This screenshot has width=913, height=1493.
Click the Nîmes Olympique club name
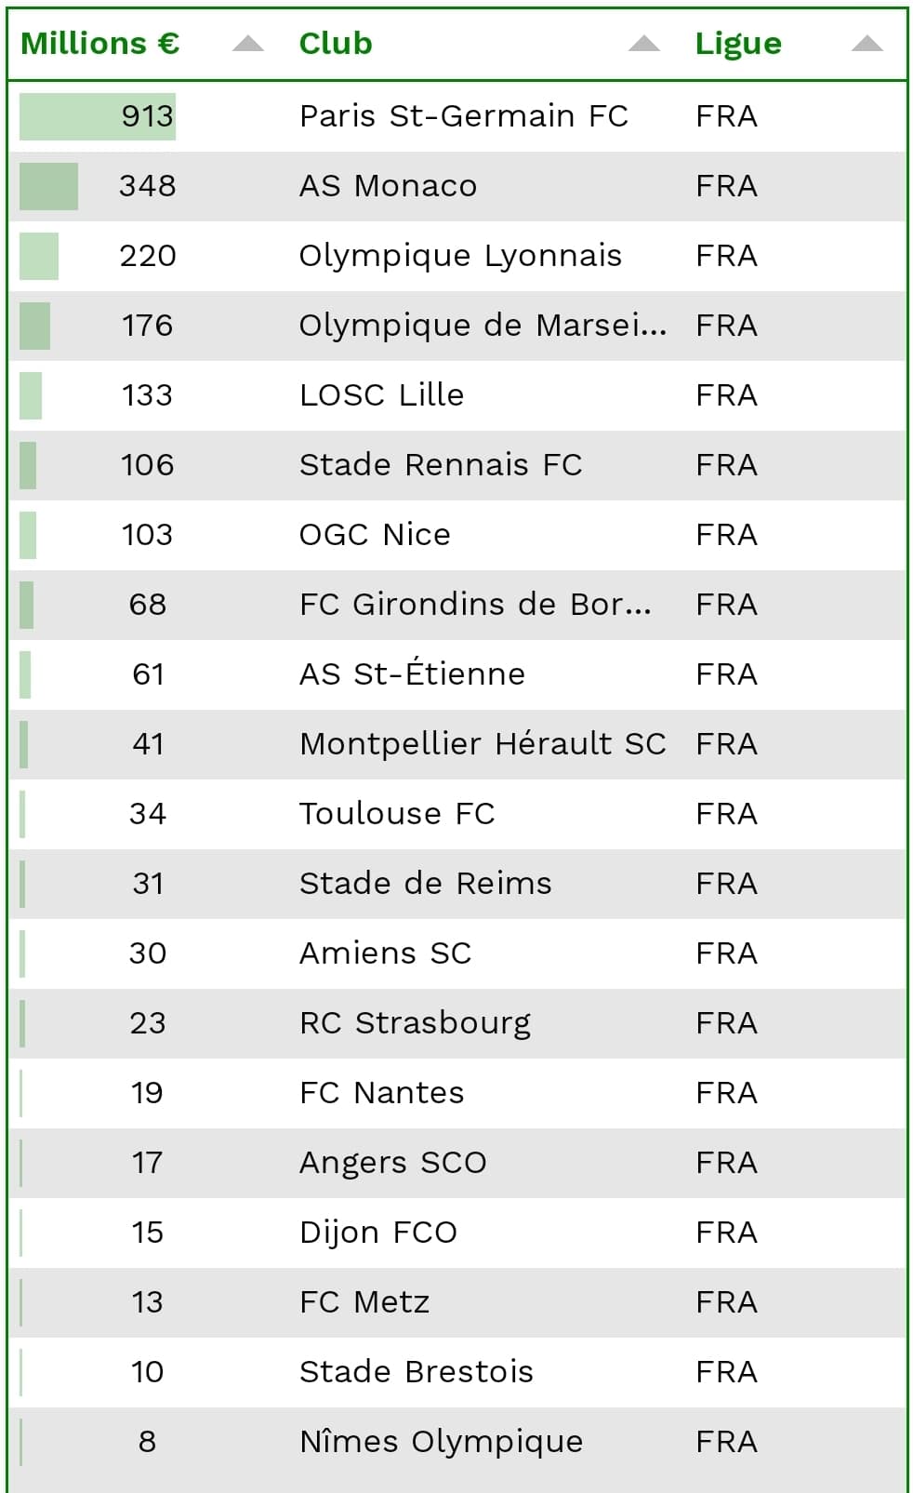(x=441, y=1442)
